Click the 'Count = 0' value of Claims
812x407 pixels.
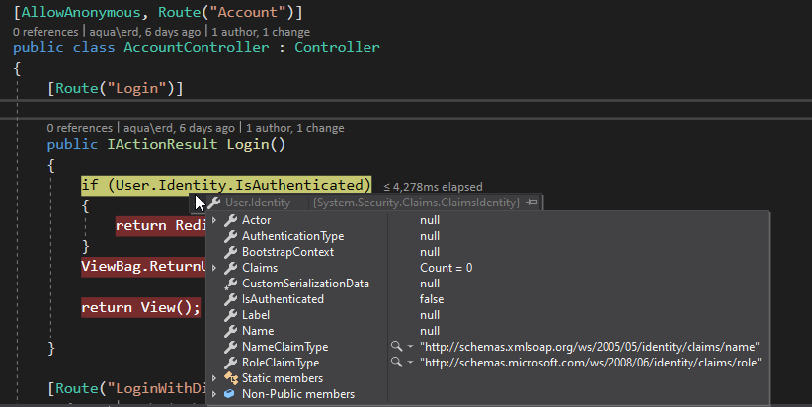pyautogui.click(x=446, y=268)
